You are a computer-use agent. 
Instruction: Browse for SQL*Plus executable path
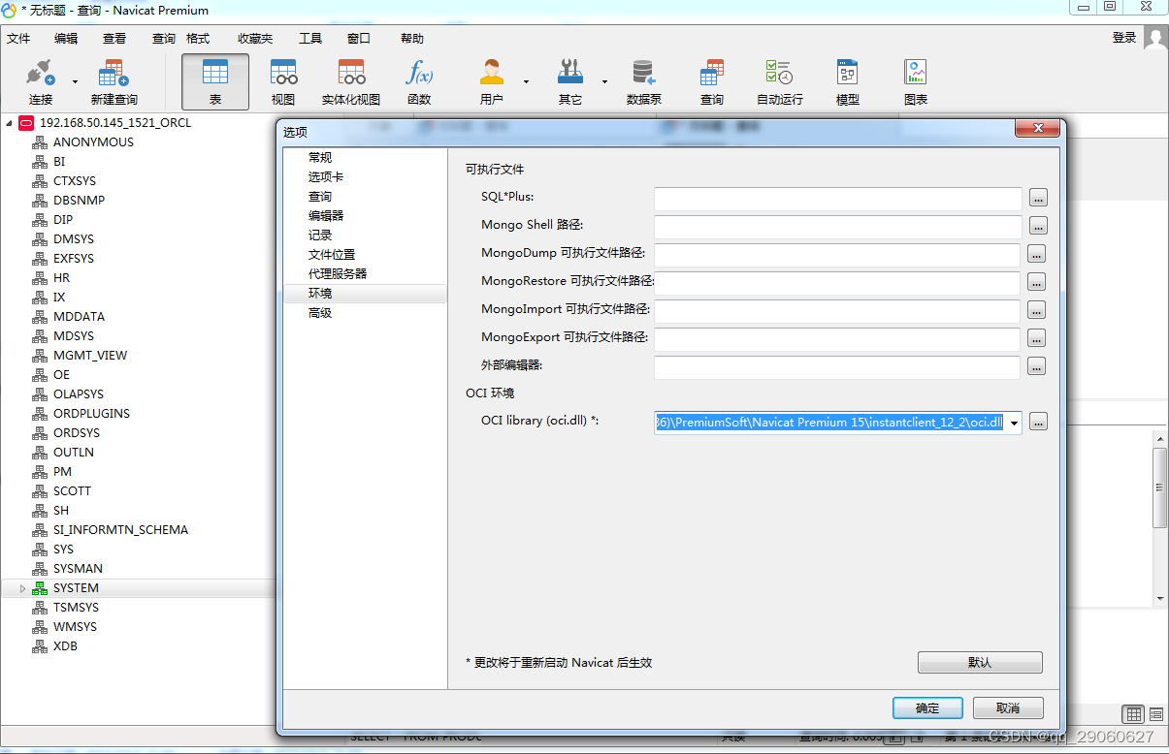tap(1038, 199)
